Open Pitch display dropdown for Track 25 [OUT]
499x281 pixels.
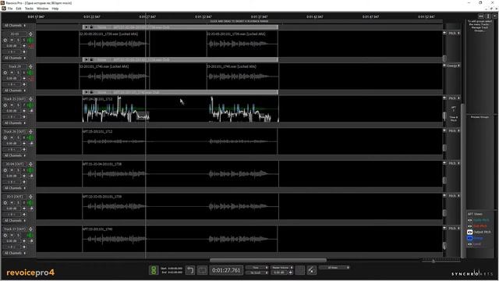pyautogui.click(x=454, y=98)
